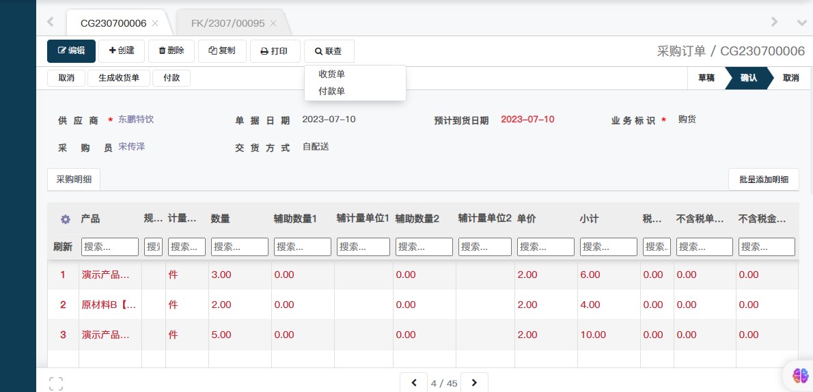Close the CG230700006 tab

click(x=155, y=23)
